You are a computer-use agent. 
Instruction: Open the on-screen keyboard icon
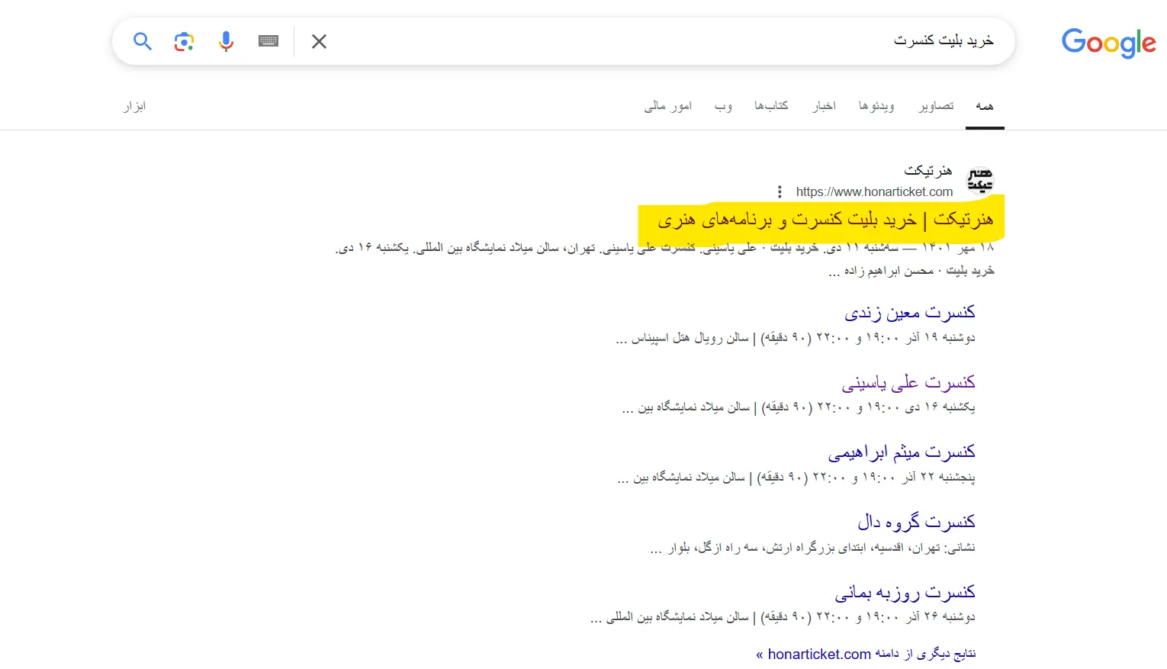coord(268,41)
